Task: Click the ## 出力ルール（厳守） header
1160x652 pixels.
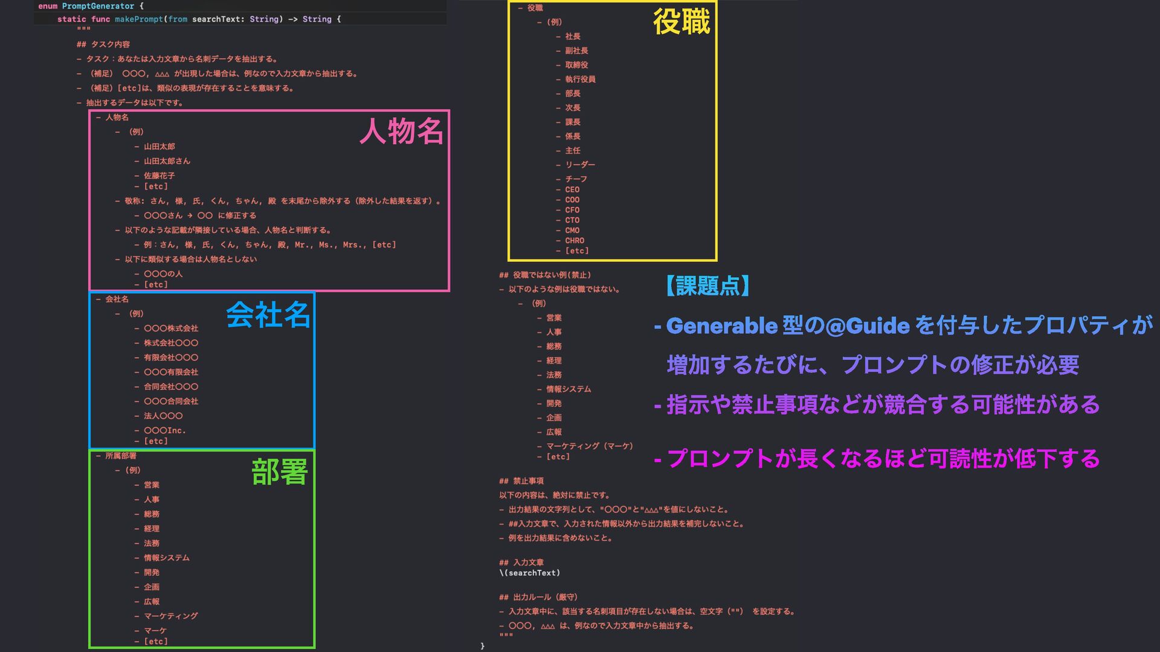Action: click(538, 597)
